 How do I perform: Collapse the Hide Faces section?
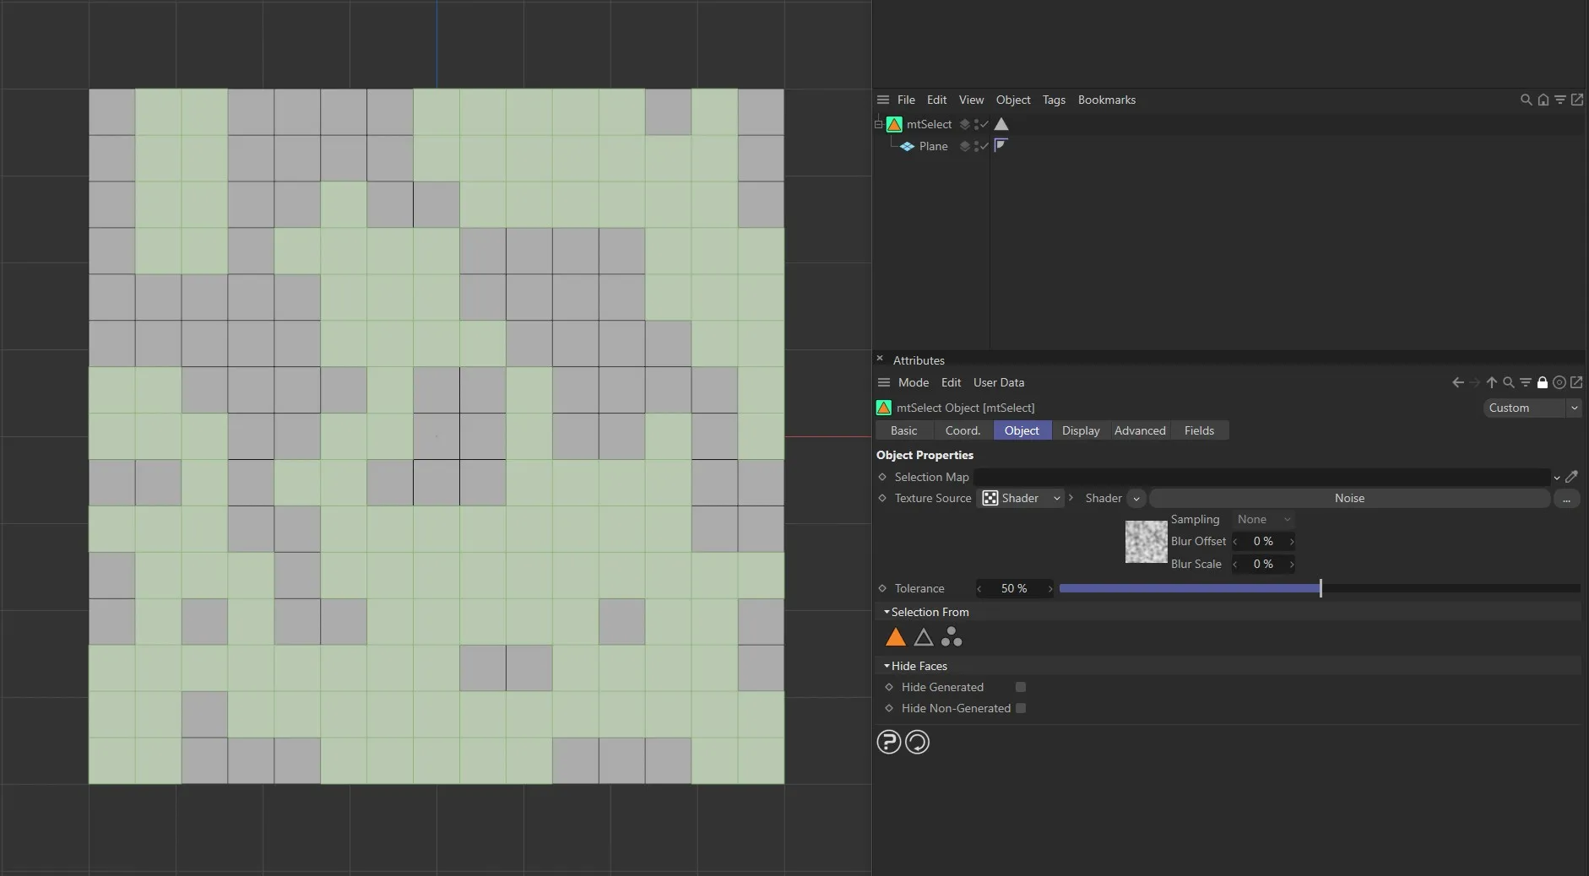pos(888,666)
